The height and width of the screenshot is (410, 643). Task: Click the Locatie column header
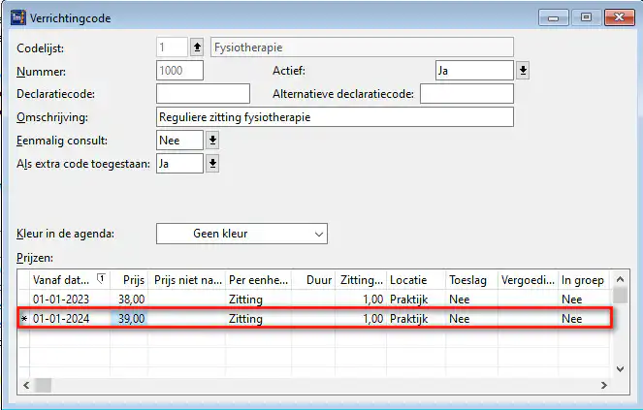(x=415, y=279)
